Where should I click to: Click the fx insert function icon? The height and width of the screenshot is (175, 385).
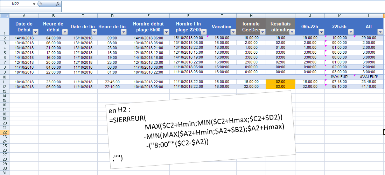58,4
